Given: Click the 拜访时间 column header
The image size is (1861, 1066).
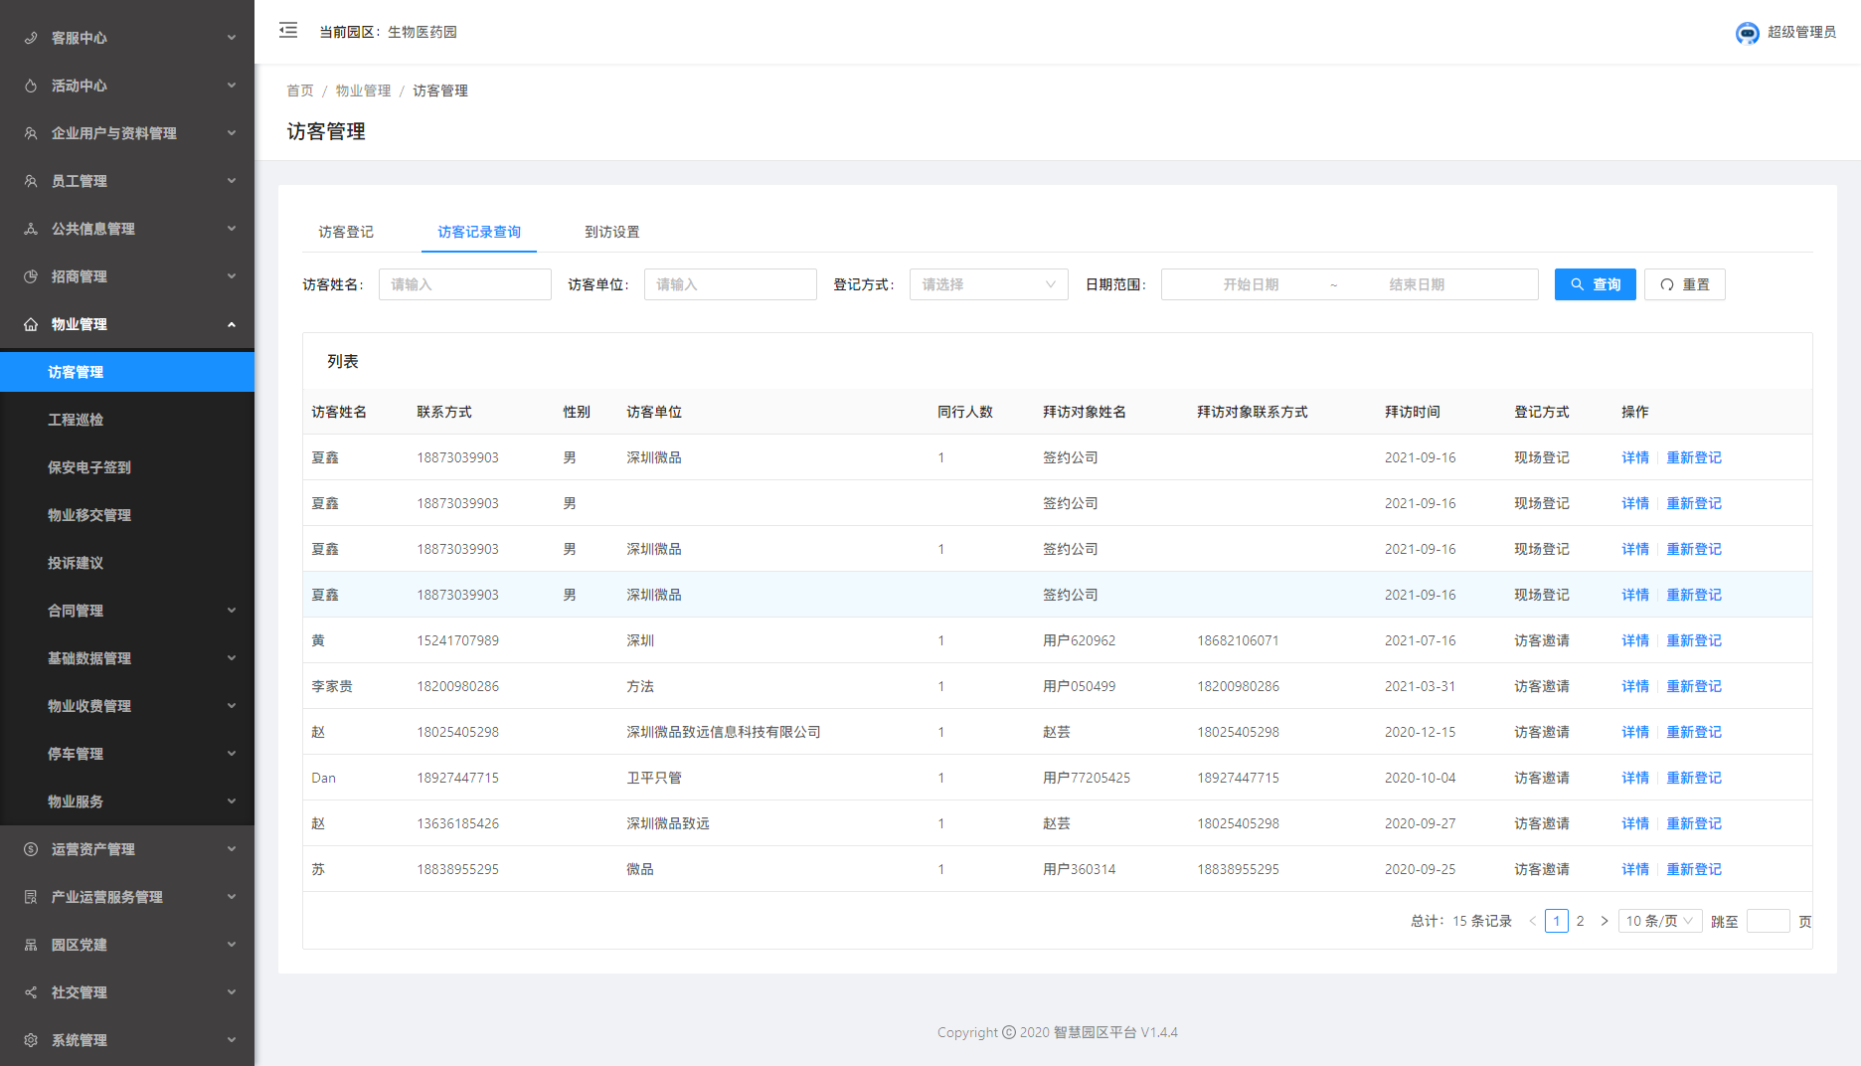Looking at the screenshot, I should pos(1412,412).
